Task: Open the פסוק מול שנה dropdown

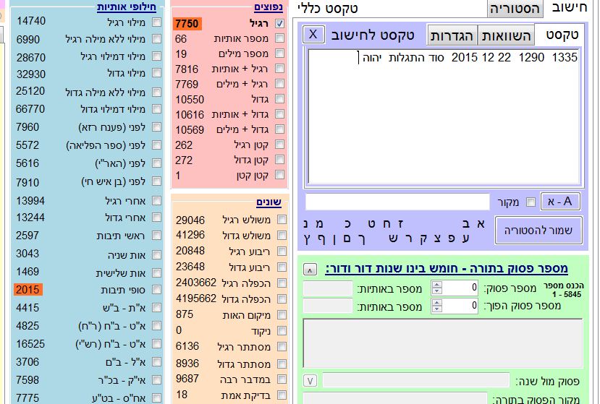Action: click(310, 381)
